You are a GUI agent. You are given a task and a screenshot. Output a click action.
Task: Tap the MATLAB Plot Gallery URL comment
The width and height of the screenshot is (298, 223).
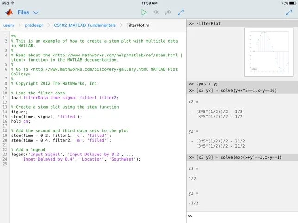coord(94,72)
